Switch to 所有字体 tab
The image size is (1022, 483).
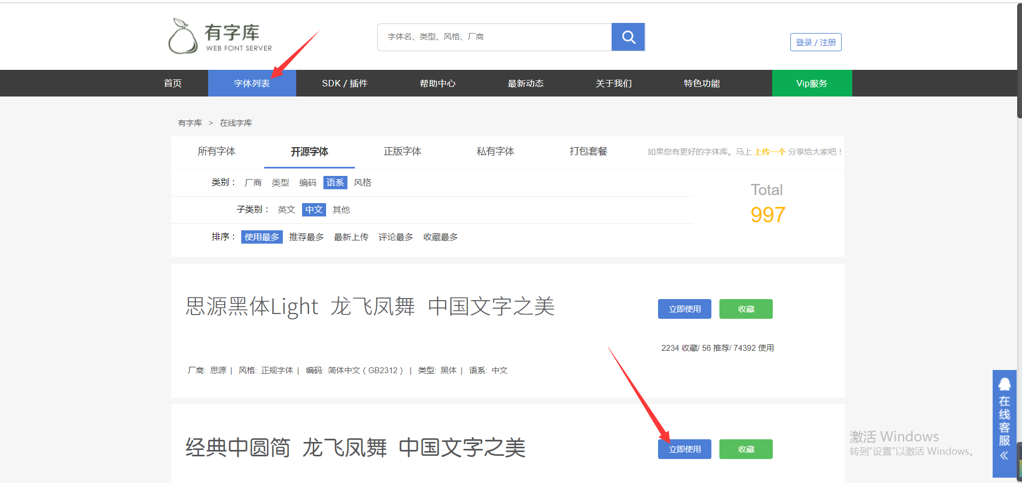(x=217, y=151)
